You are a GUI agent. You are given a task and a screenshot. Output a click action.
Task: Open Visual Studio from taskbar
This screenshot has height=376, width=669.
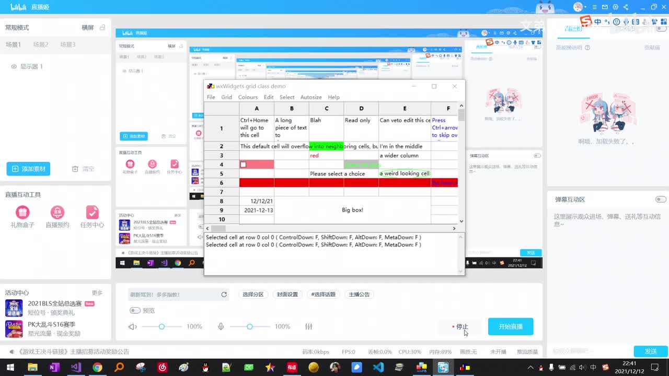(76, 368)
